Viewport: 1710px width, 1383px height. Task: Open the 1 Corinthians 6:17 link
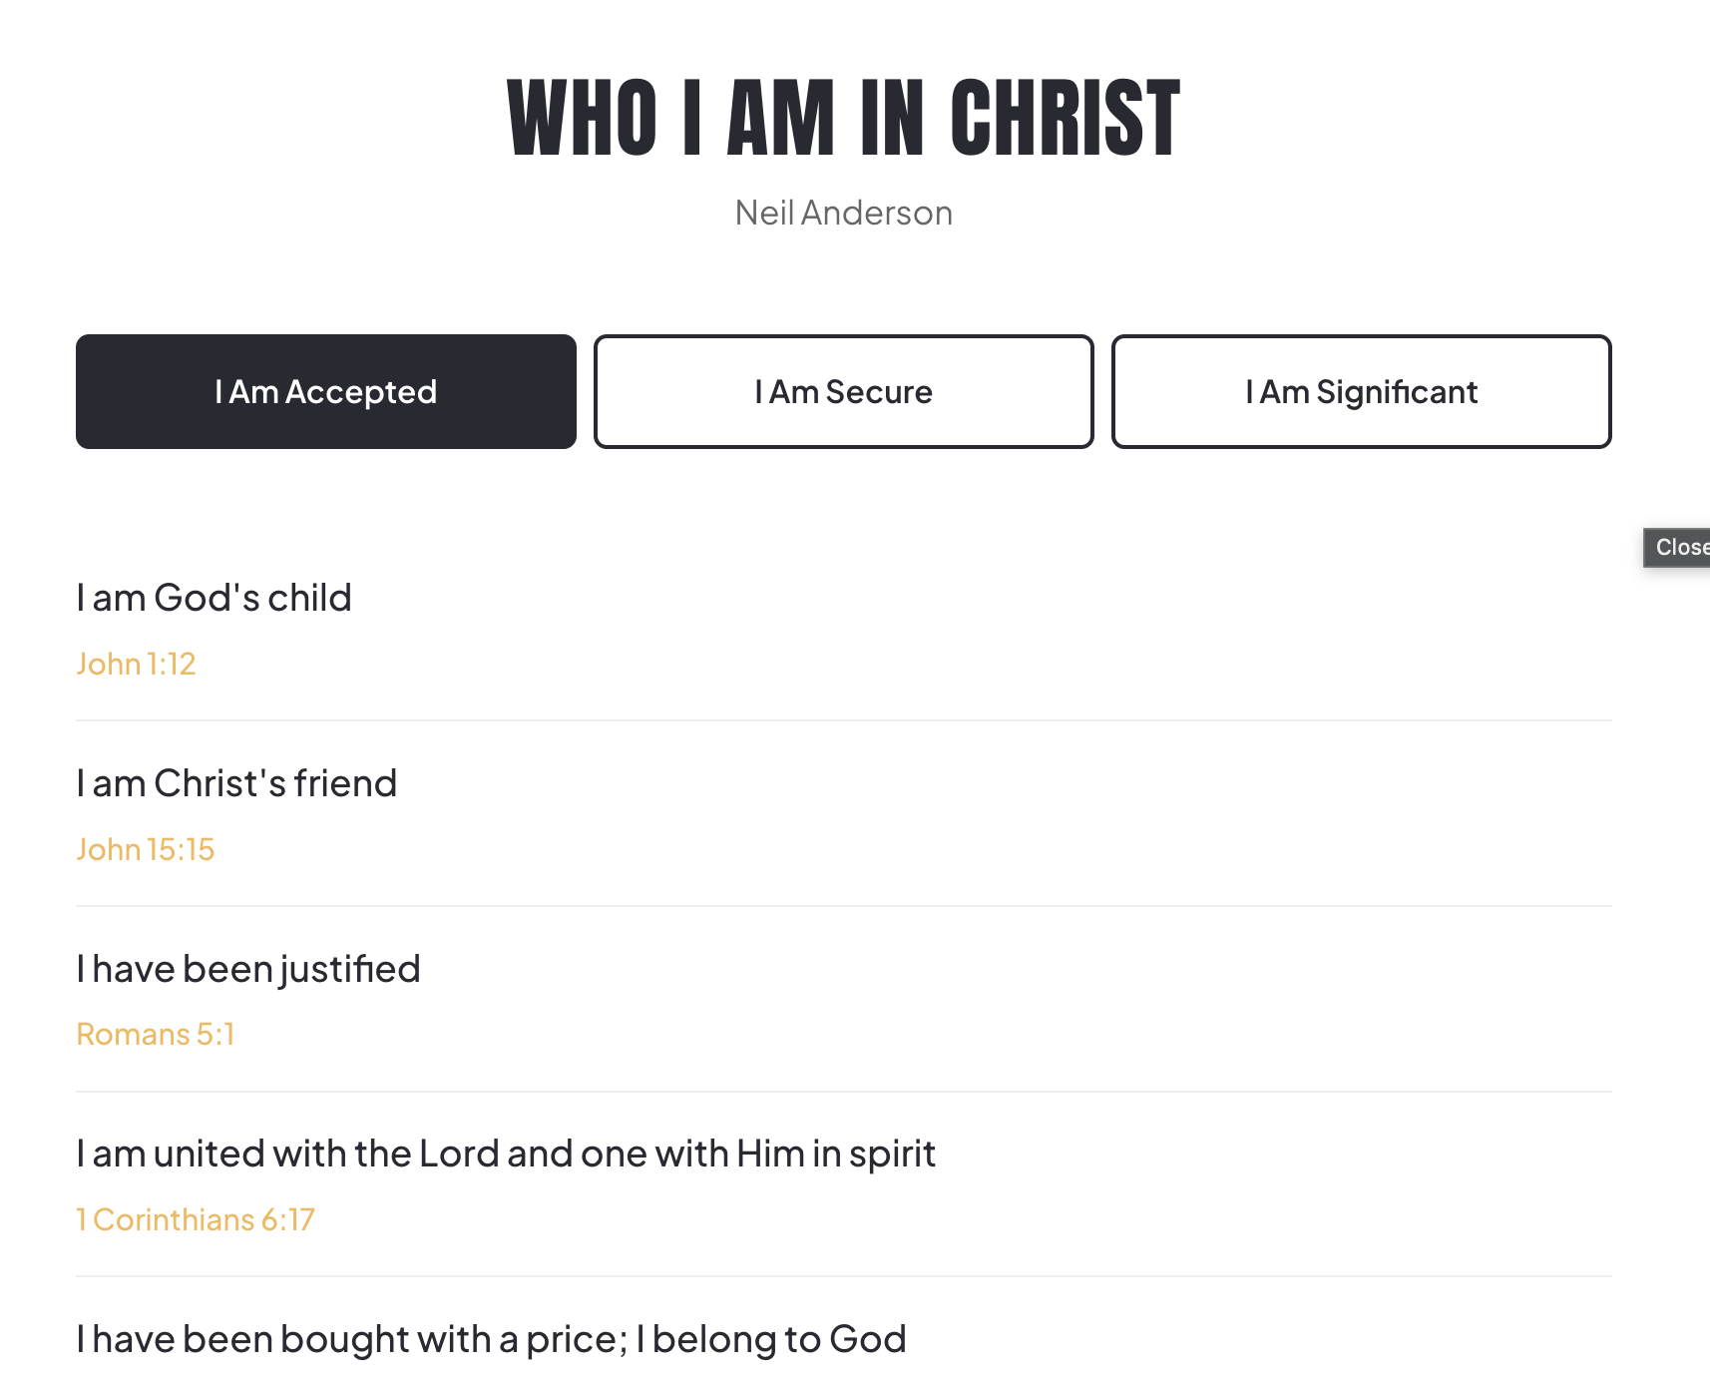[196, 1219]
